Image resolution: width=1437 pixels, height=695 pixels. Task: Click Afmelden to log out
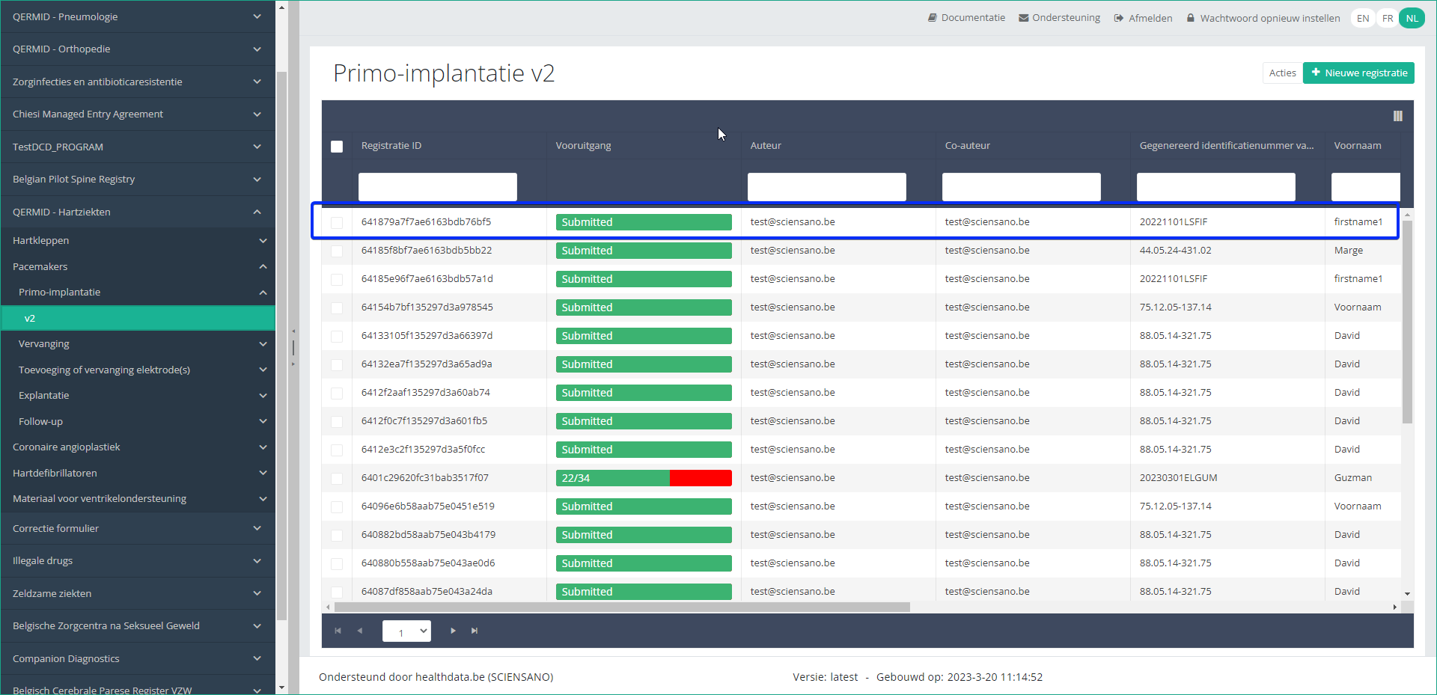click(1143, 18)
